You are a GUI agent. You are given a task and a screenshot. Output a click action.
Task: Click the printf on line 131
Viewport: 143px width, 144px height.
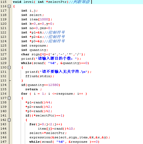tap(58, 72)
